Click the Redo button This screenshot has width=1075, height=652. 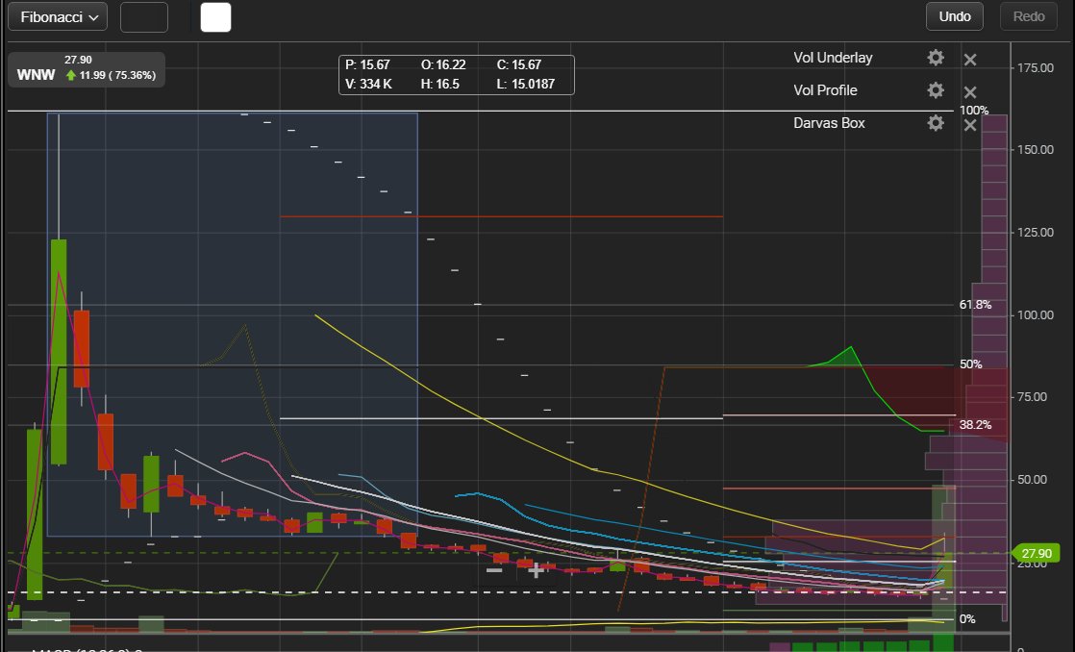coord(1028,15)
